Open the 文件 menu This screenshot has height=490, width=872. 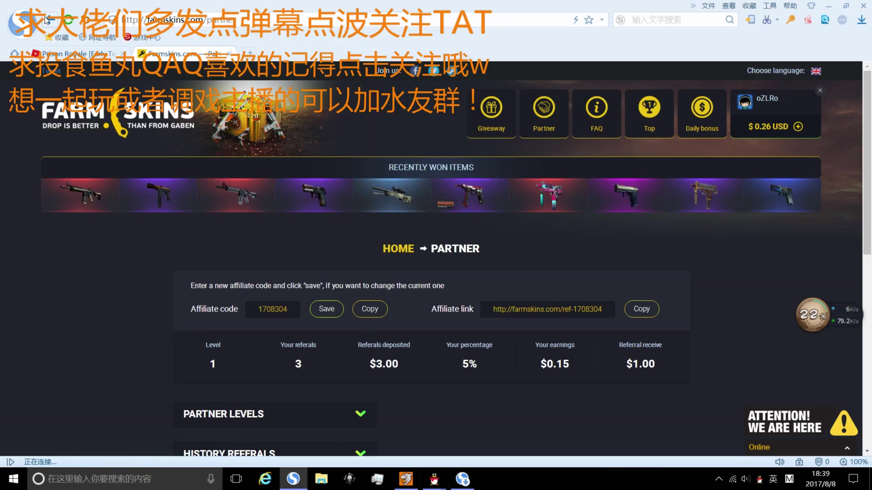(x=708, y=5)
